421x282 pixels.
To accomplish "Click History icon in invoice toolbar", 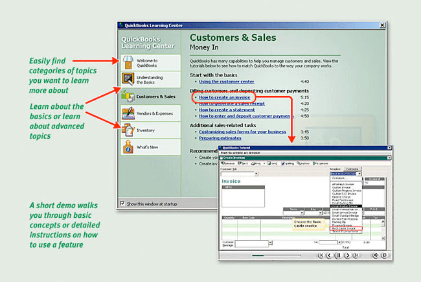I will (x=303, y=163).
